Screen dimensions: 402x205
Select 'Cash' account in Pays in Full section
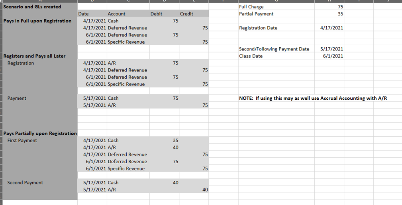128,21
